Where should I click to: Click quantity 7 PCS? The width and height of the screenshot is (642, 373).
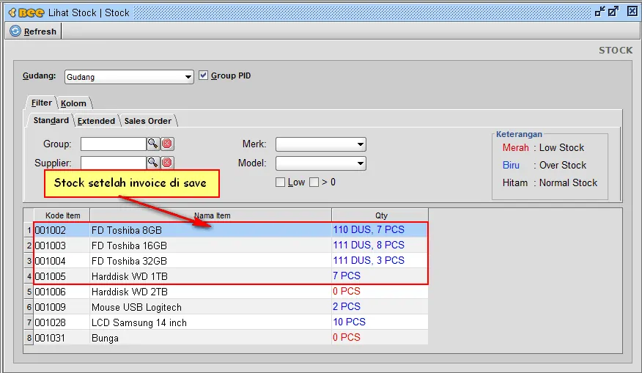pos(347,276)
